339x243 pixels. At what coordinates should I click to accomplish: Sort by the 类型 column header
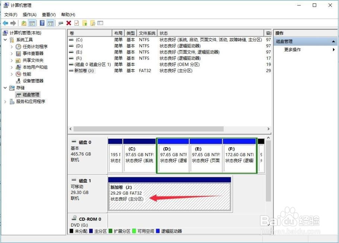coord(131,33)
